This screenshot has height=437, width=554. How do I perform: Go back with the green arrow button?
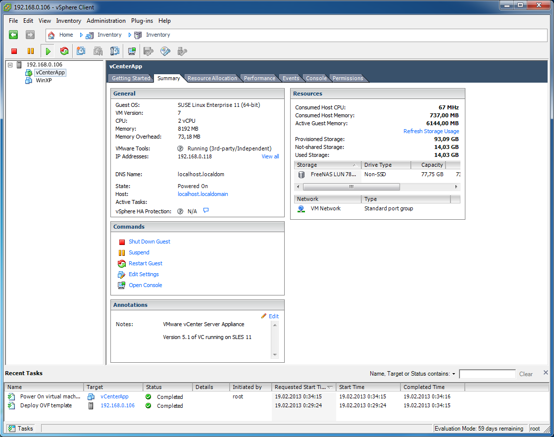[x=13, y=35]
